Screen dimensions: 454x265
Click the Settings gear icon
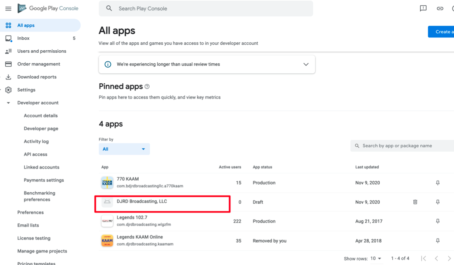(8, 90)
